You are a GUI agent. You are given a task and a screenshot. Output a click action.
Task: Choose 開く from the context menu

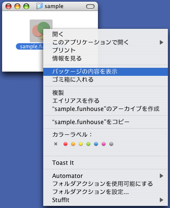pos(106,34)
